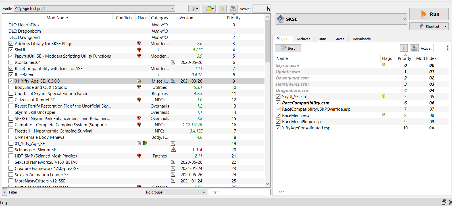The height and width of the screenshot is (206, 452).
Task: Click flag icon for BodySlide and Outfit Studio
Action: pos(139,87)
